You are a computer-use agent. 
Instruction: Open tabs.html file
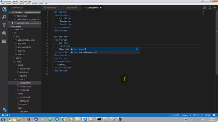coord(24,111)
